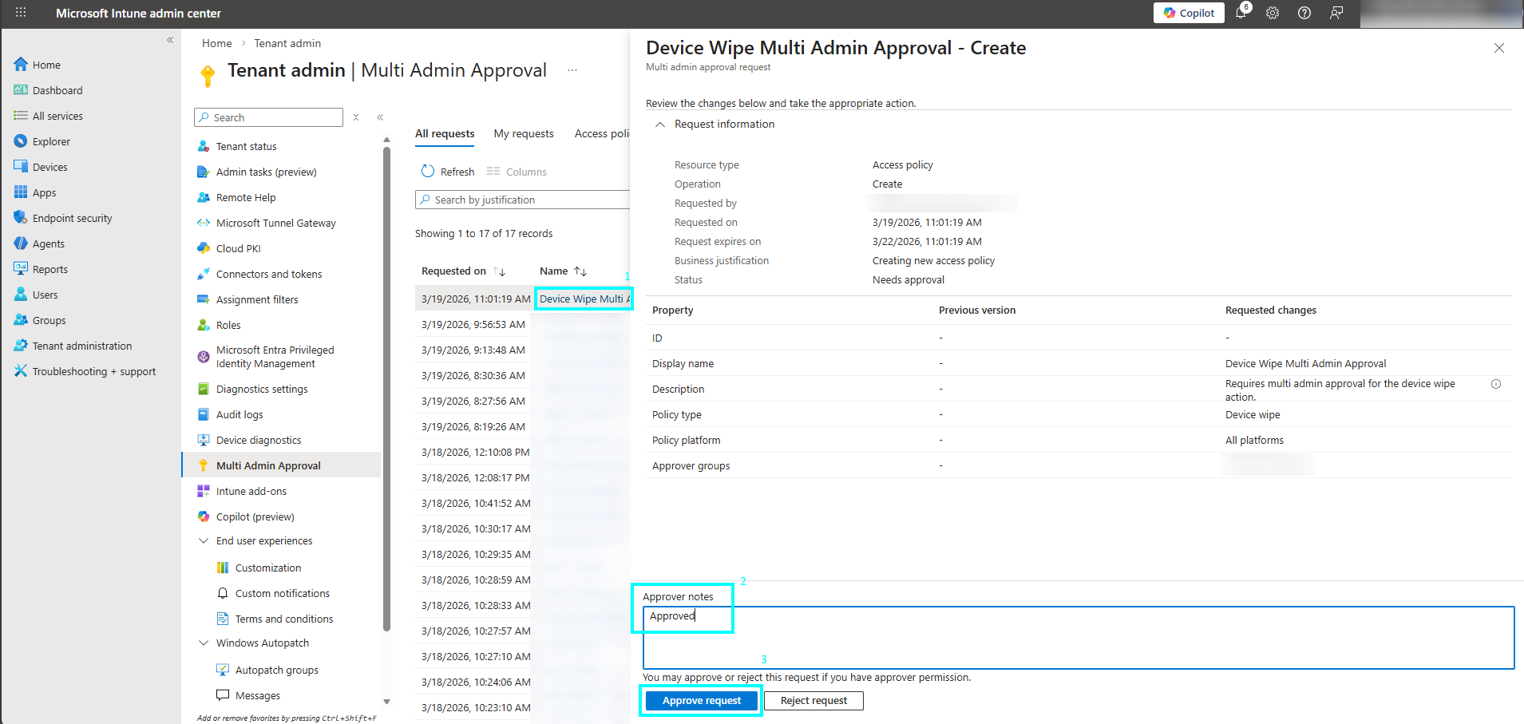Open Custom notifications item
This screenshot has height=724, width=1524.
coord(283,593)
